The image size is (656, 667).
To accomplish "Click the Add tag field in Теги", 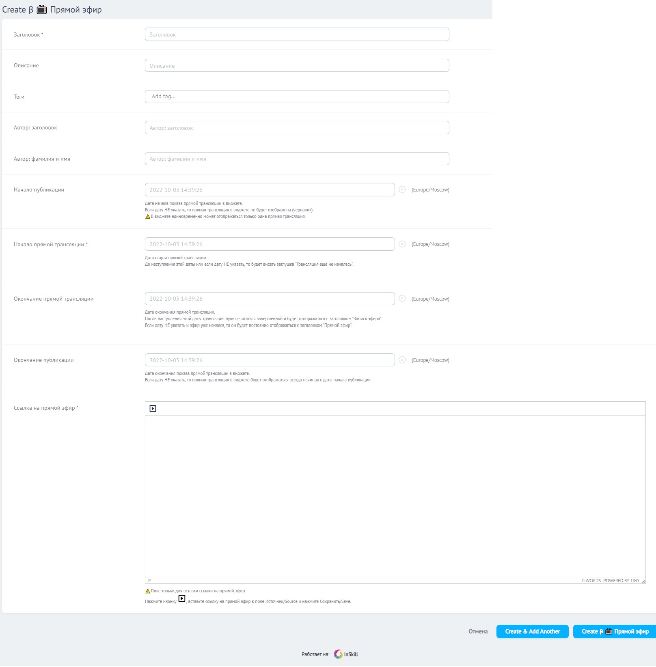I will click(297, 97).
